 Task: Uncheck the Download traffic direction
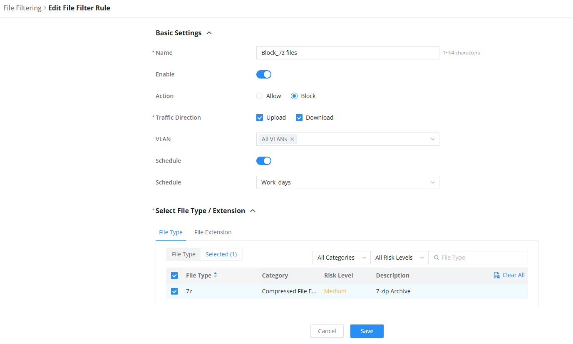pyautogui.click(x=299, y=118)
